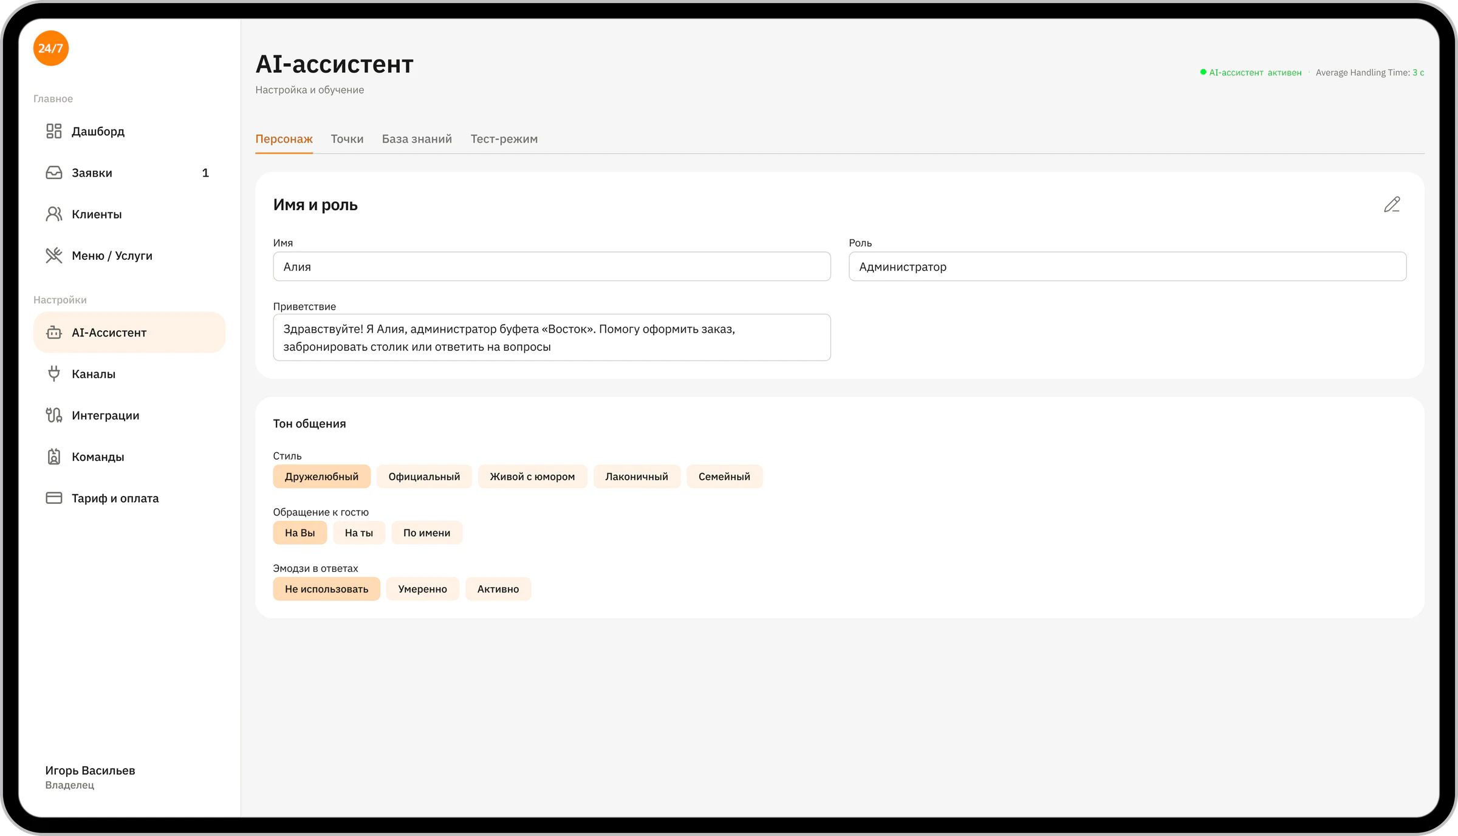Click the Имя и роль heading
The image size is (1458, 836).
tap(315, 205)
